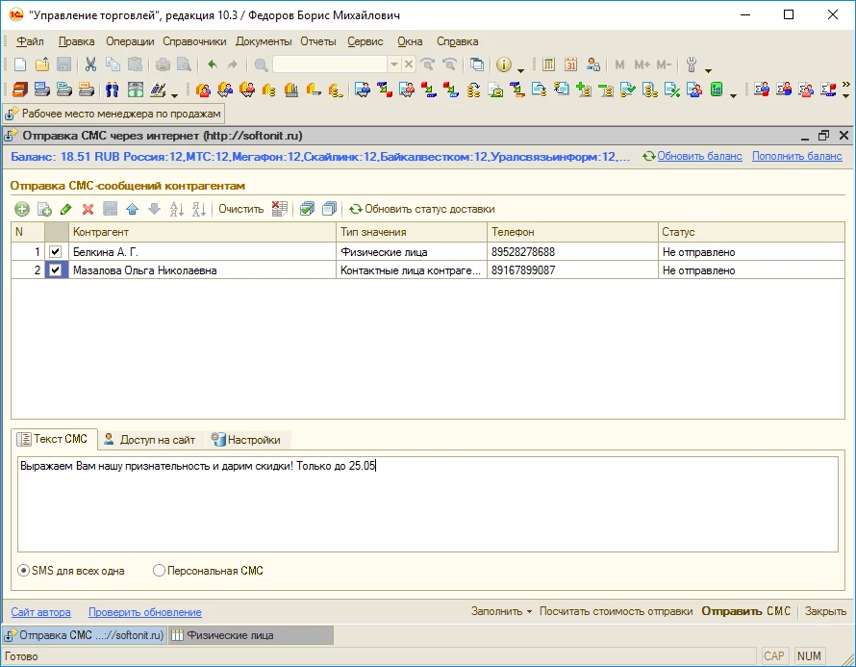Expand the Заполнить dropdown menu

501,611
